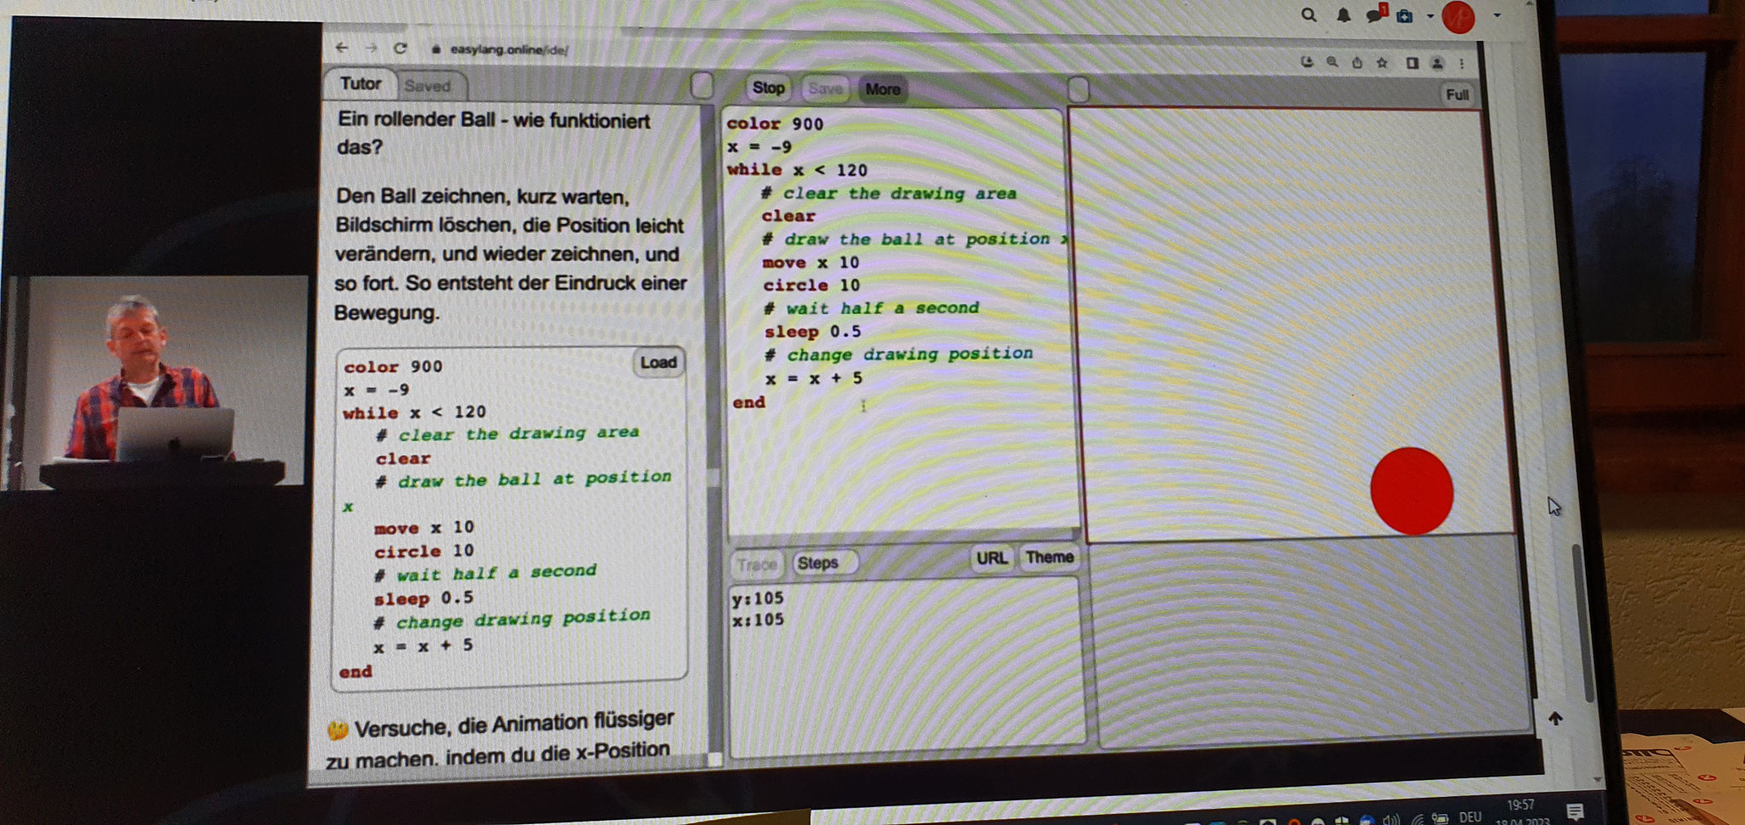1745x825 pixels.
Task: Switch the canvas to Full view
Action: coord(1457,95)
